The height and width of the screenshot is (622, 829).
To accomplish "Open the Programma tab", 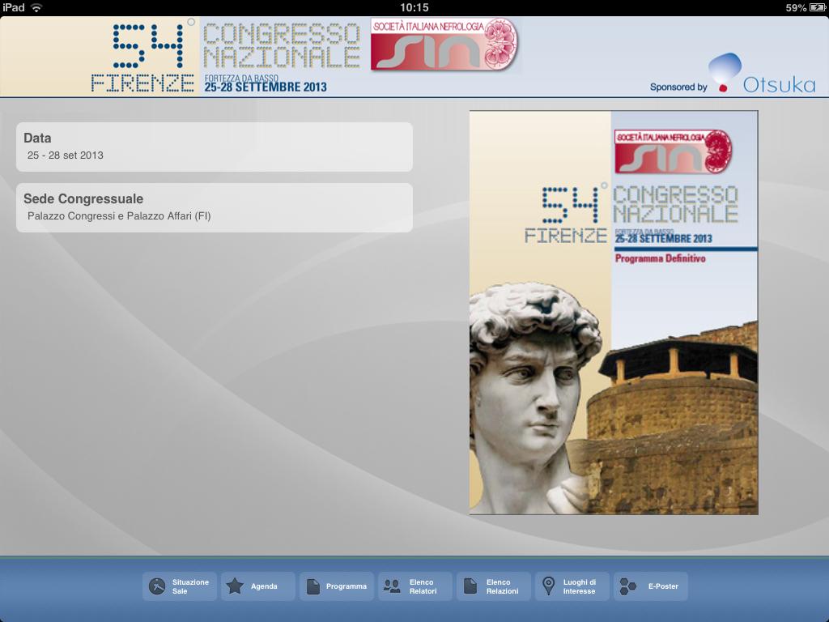I will point(336,586).
